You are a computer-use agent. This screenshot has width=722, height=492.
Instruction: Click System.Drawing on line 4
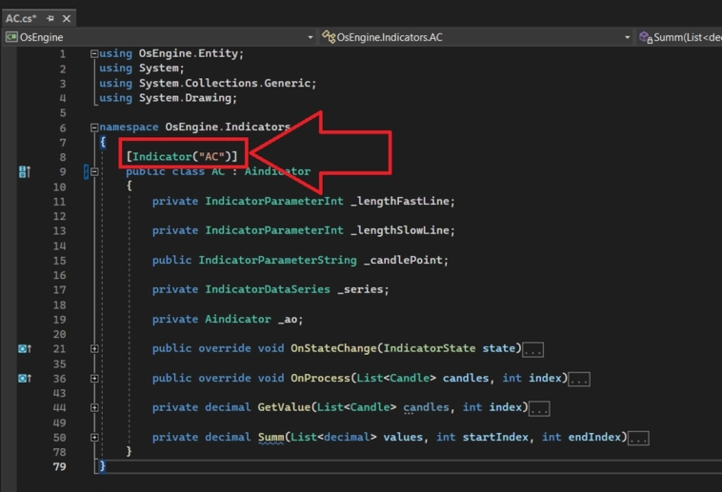click(185, 98)
